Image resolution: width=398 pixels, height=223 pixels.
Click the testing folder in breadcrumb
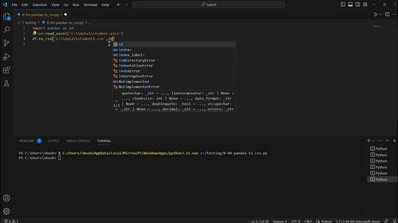click(30, 23)
